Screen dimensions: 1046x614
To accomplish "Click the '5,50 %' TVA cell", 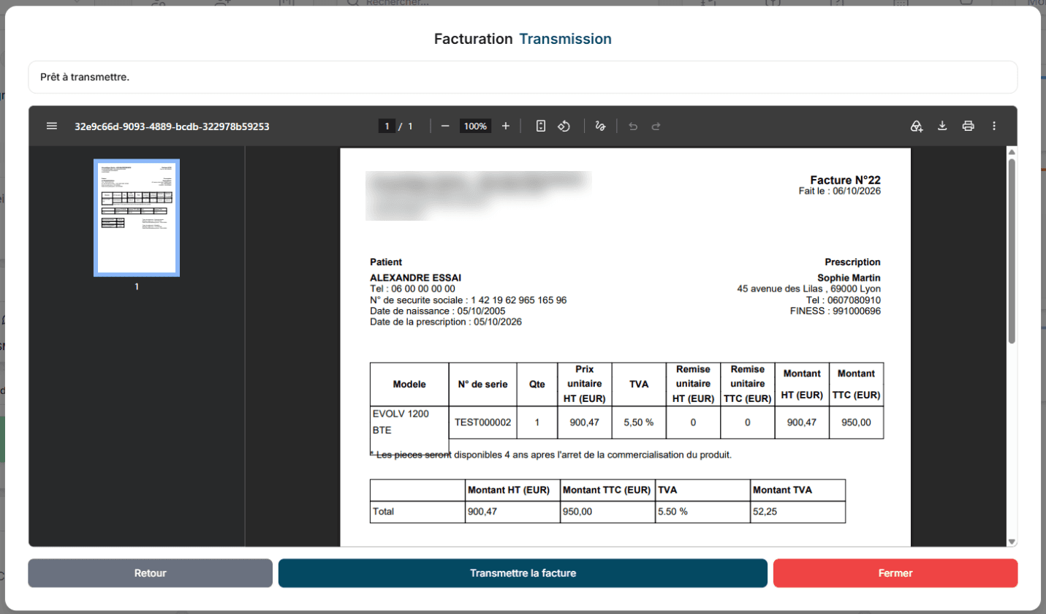I will pyautogui.click(x=638, y=422).
